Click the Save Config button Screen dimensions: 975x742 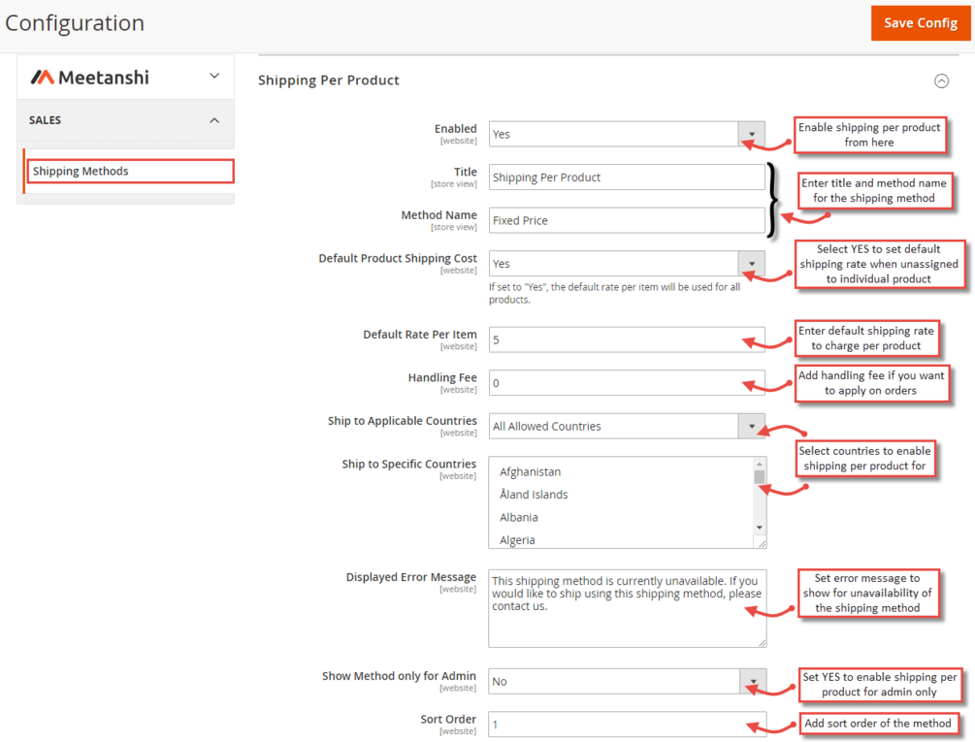click(x=920, y=23)
